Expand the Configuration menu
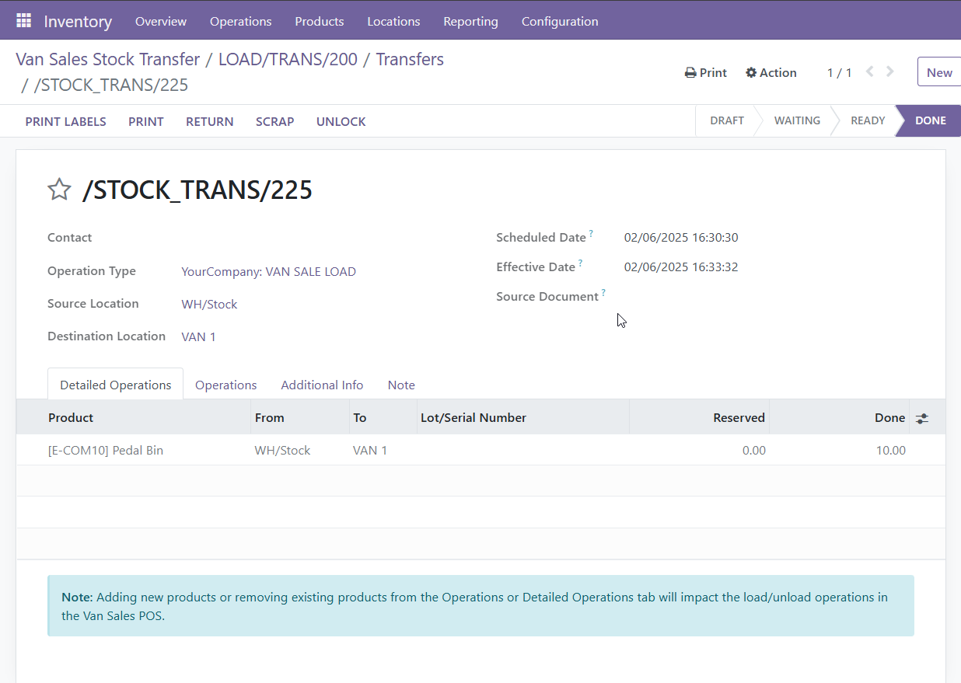This screenshot has height=683, width=961. (559, 21)
